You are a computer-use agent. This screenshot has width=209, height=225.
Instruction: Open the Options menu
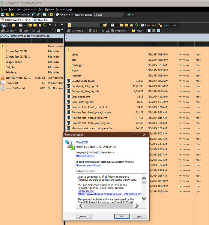tap(49, 9)
